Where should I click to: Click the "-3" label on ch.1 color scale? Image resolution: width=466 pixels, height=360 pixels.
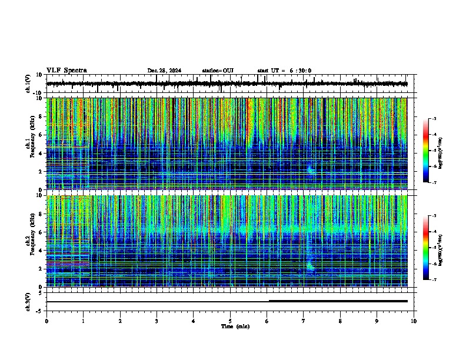[434, 118]
